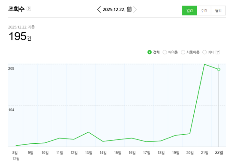This screenshot has height=164, width=234.
Task: Select the 피이웃 radio button
Action: 165,52
